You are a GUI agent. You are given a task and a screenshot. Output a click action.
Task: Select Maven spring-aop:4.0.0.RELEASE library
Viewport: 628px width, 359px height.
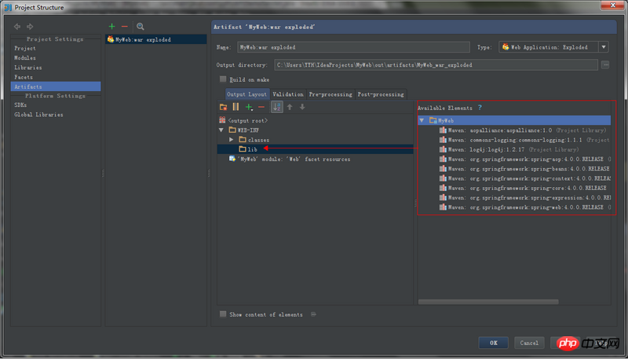524,159
